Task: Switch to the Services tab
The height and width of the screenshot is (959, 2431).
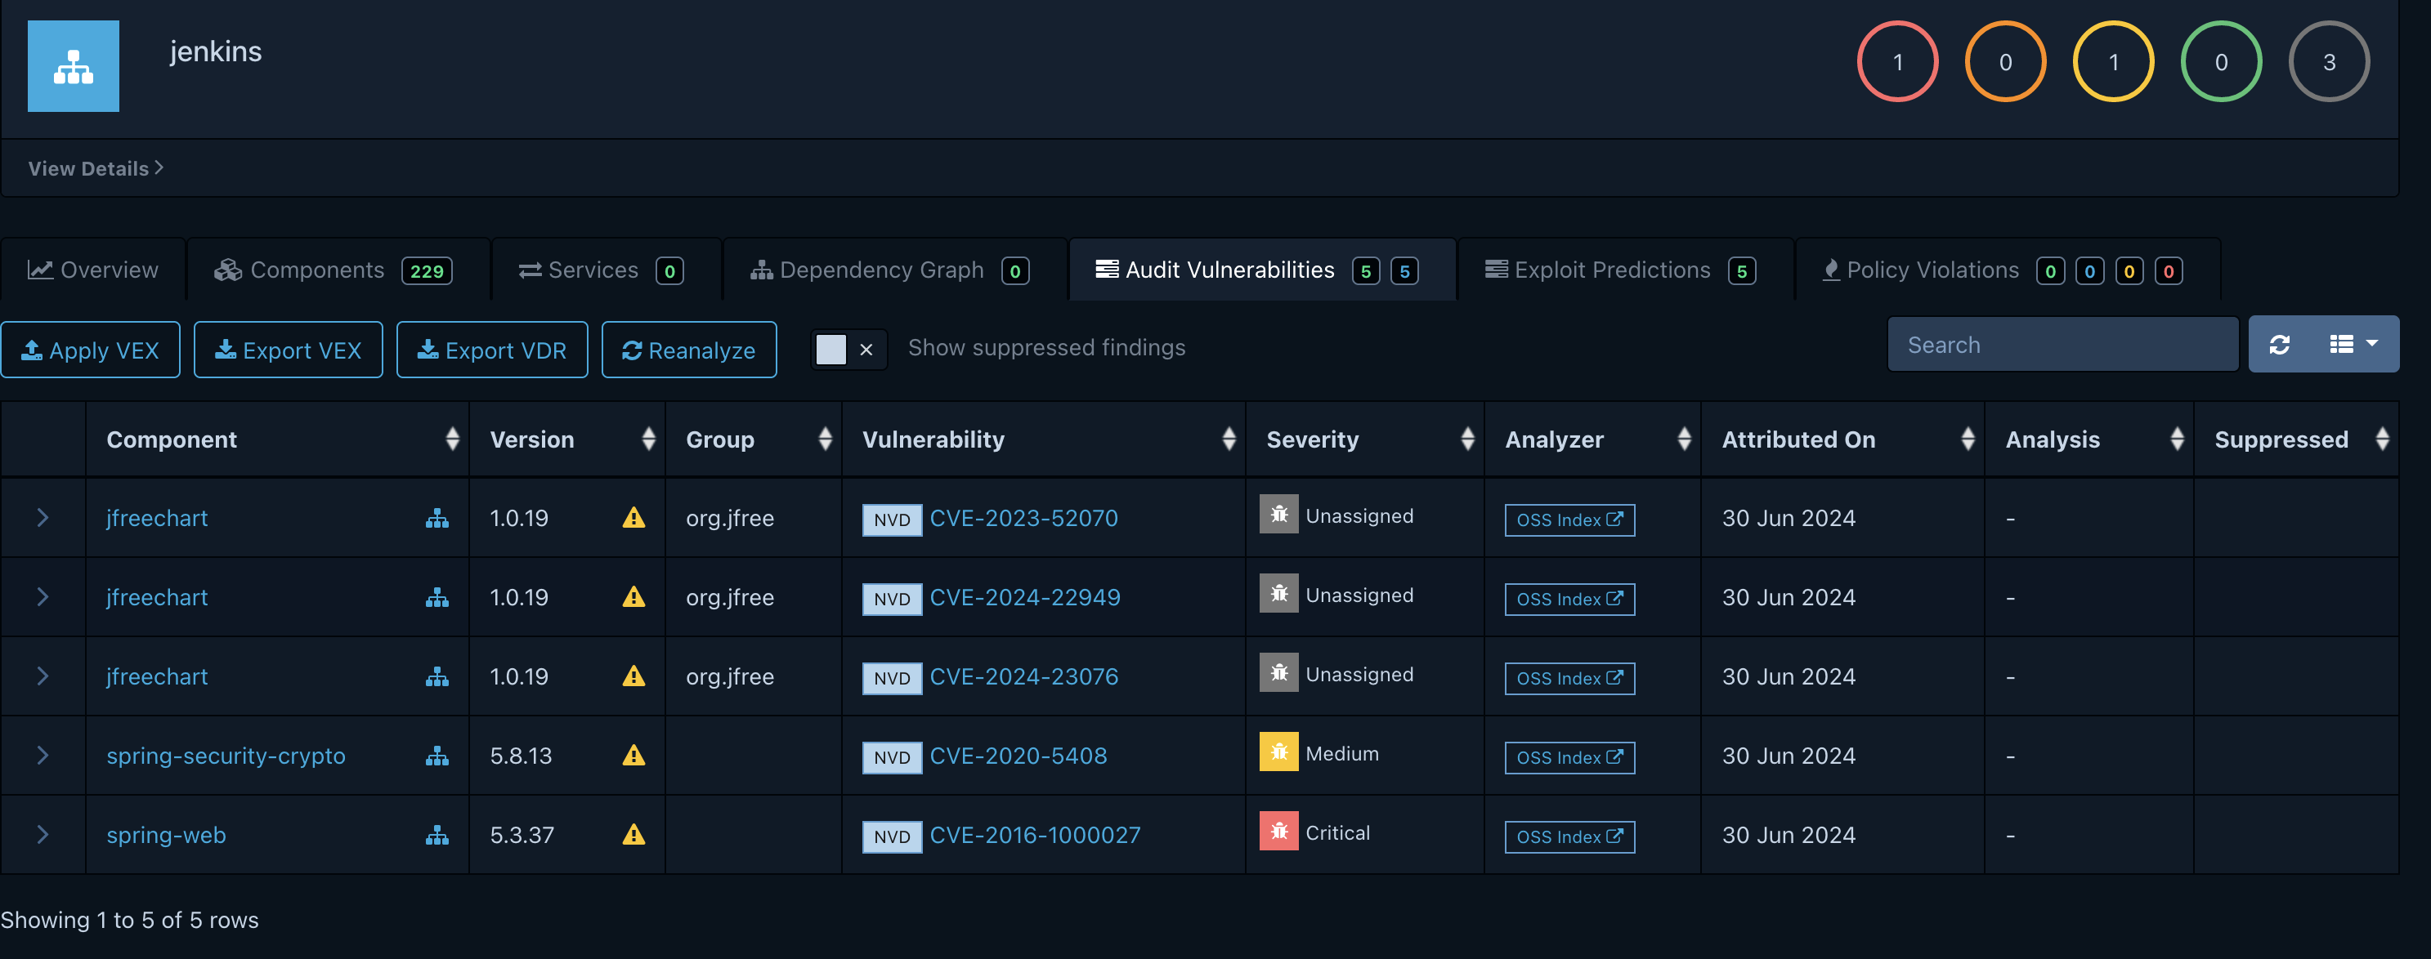Action: [607, 270]
